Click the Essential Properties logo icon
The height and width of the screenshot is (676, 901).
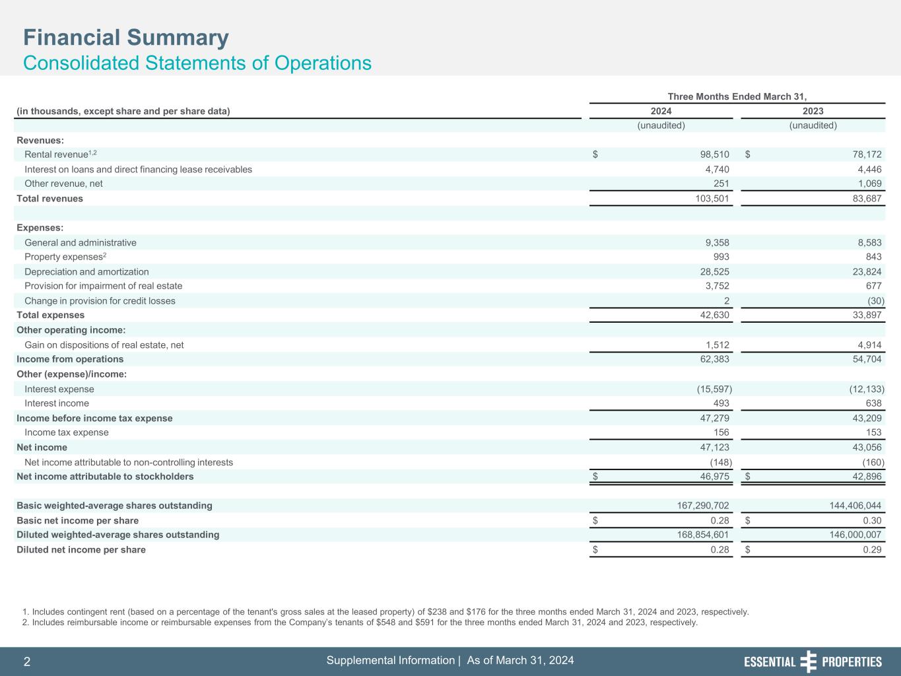[808, 661]
